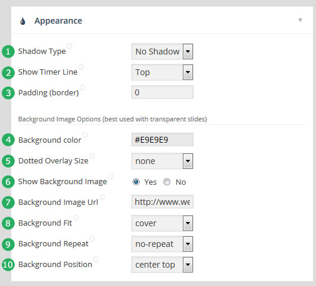316x286 pixels.
Task: Open the Dotted Overlay Size dropdown
Action: [162, 161]
